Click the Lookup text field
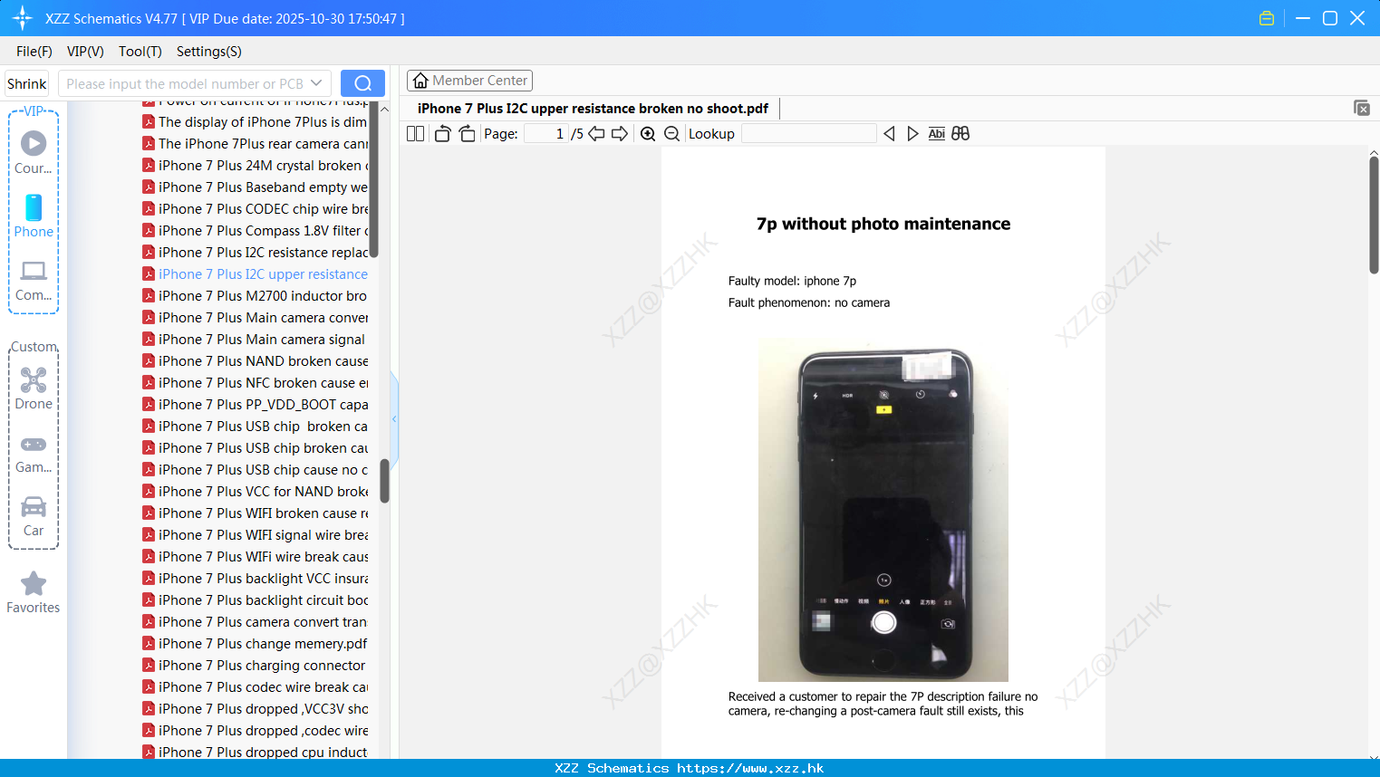This screenshot has height=777, width=1380. coord(808,134)
